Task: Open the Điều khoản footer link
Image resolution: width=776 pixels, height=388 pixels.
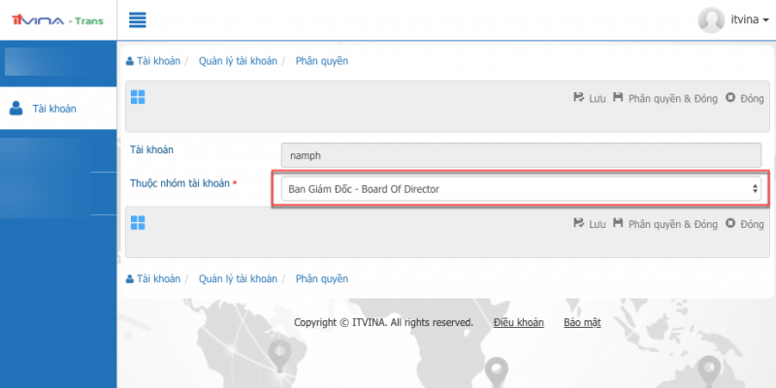Action: click(x=518, y=322)
